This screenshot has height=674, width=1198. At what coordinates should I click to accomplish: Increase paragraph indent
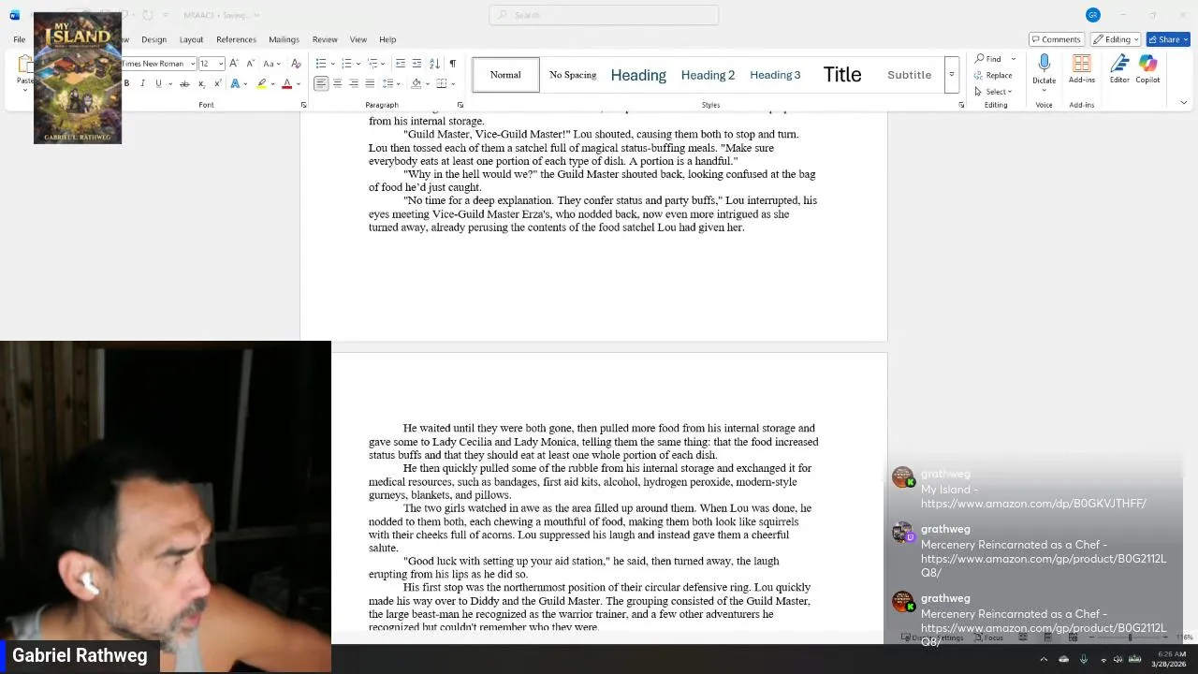coord(416,64)
